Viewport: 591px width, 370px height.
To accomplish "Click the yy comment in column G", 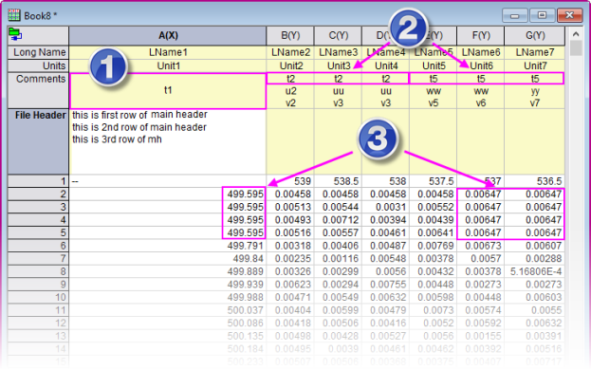I will (x=535, y=91).
